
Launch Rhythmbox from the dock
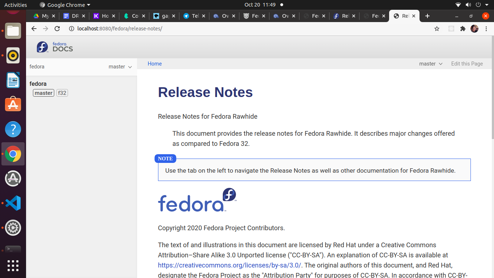pos(13,55)
